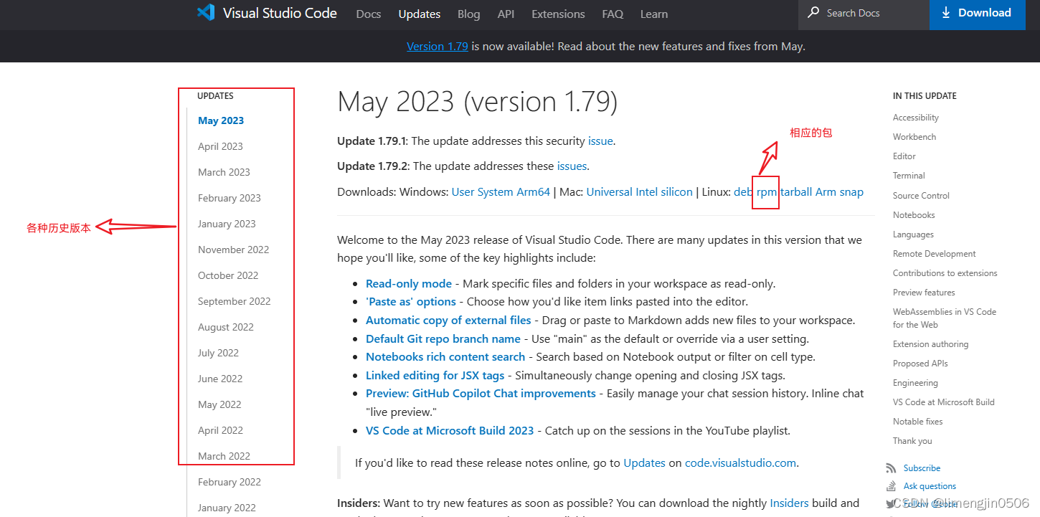Download Linux rpm package link
This screenshot has height=517, width=1040.
click(x=766, y=191)
